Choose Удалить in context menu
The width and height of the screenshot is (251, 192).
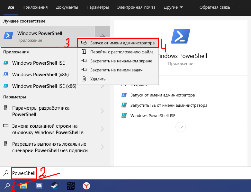pyautogui.click(x=118, y=79)
